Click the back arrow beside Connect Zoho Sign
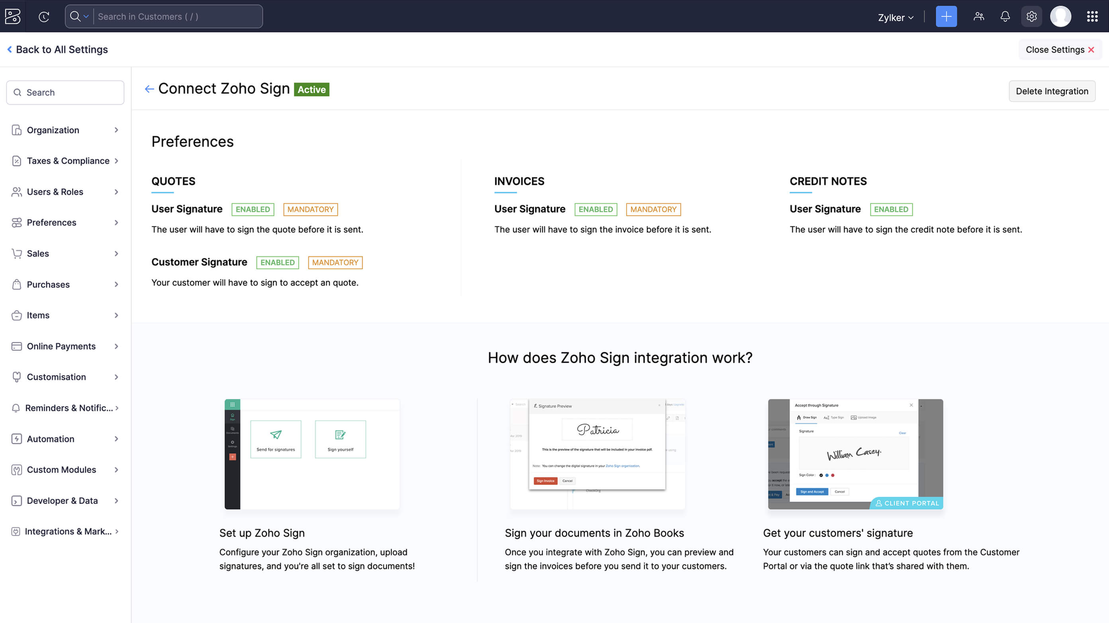 click(x=149, y=89)
